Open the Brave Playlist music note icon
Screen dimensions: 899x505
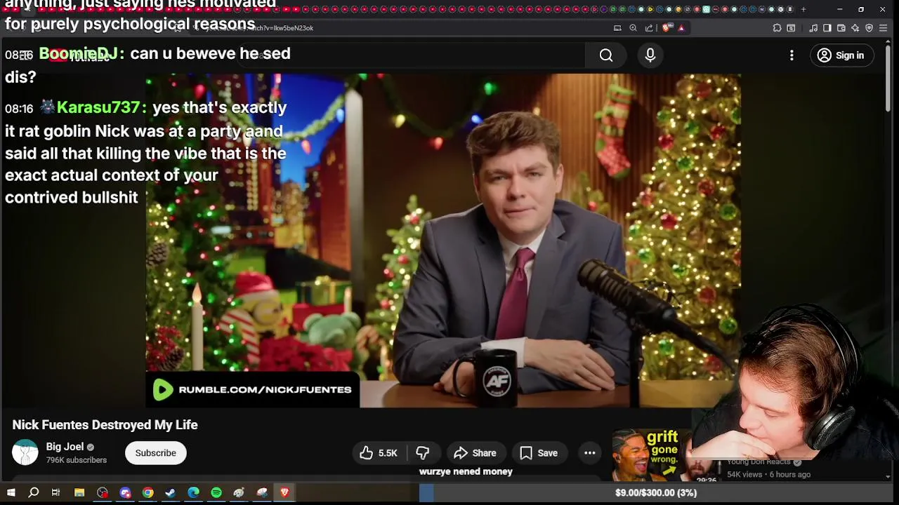(813, 28)
